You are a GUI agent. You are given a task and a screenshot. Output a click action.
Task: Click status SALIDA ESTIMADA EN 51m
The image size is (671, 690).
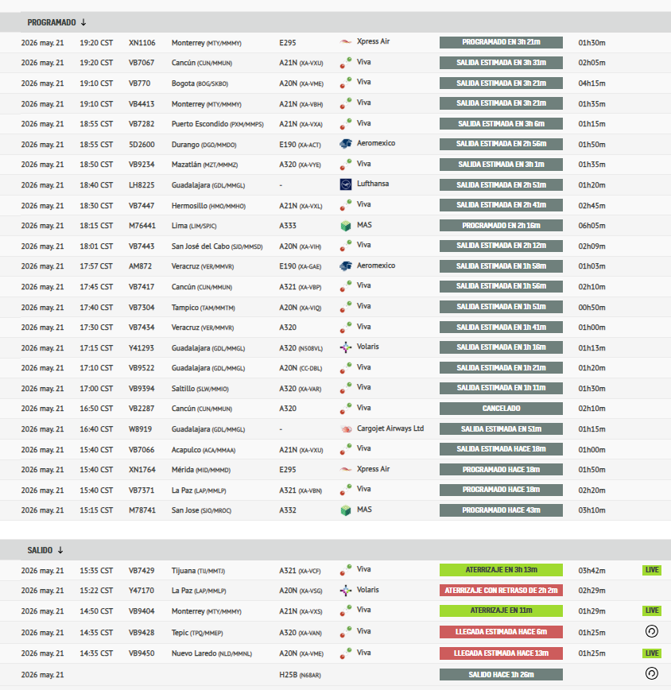point(501,429)
